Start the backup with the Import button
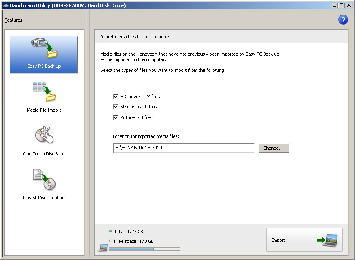Image resolution: width=355 pixels, height=260 pixels. 304,240
